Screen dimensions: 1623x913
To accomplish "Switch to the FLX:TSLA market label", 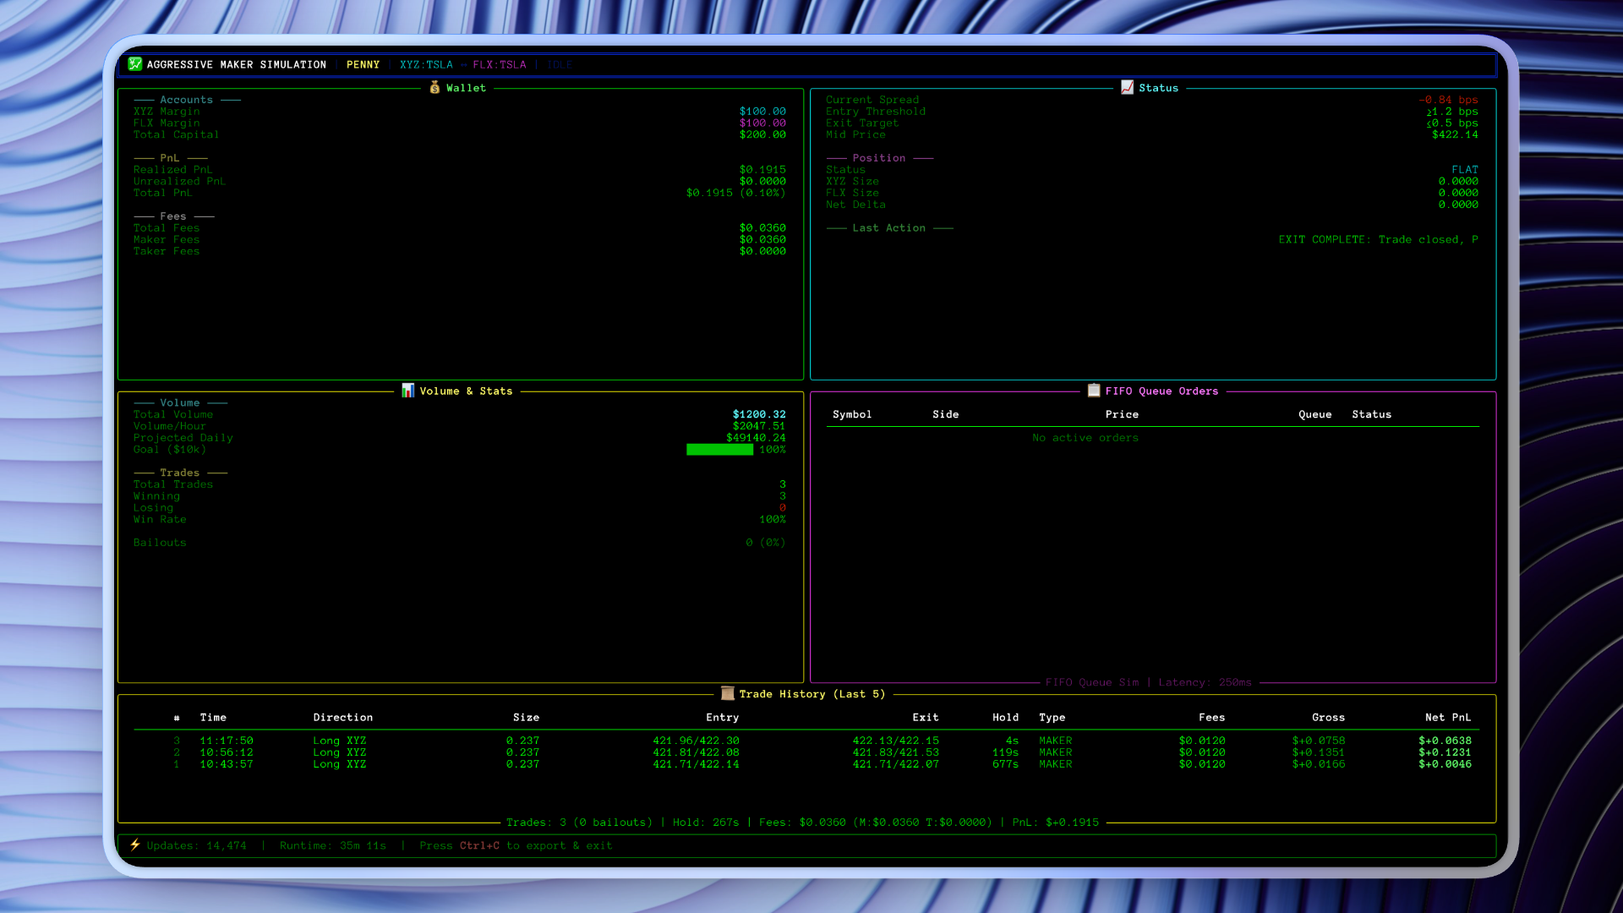I will (x=502, y=64).
